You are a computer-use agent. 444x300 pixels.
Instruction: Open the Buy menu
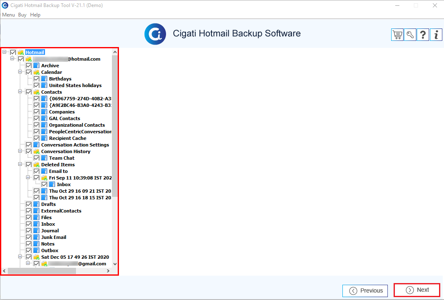[22, 15]
